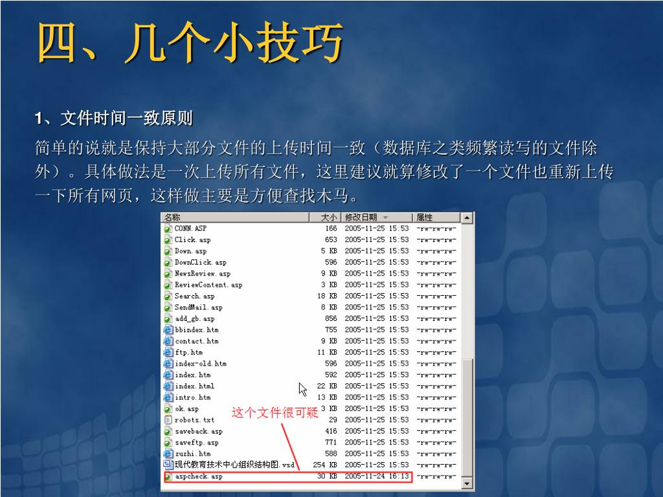The width and height of the screenshot is (663, 497).
Task: Click the bbindex.htm browser icon
Action: point(168,330)
